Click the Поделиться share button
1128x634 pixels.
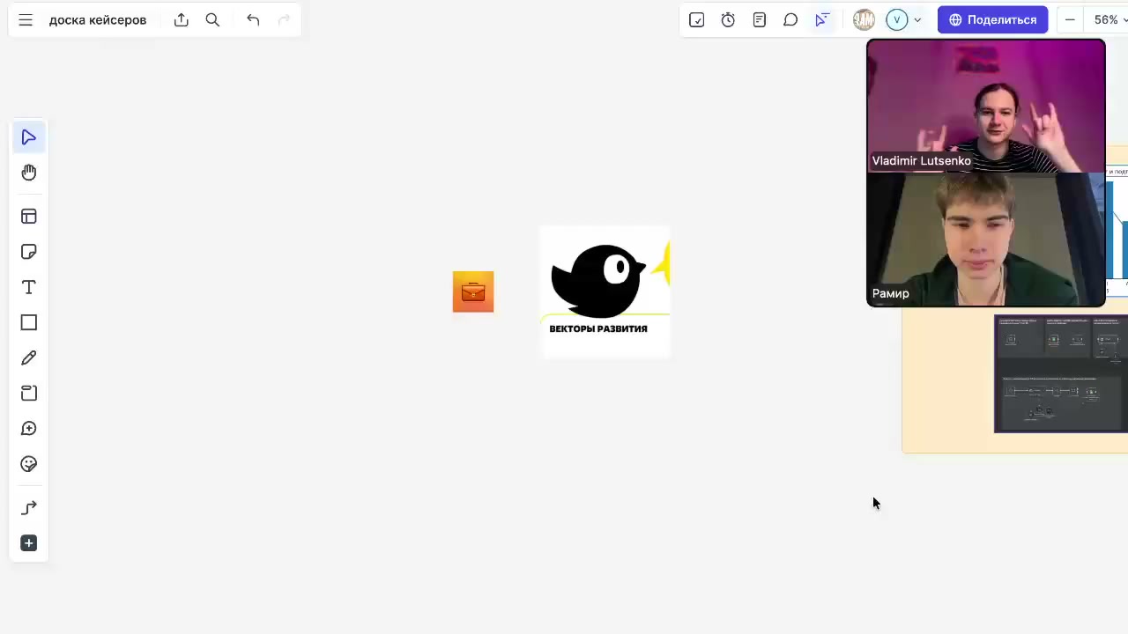click(x=992, y=20)
